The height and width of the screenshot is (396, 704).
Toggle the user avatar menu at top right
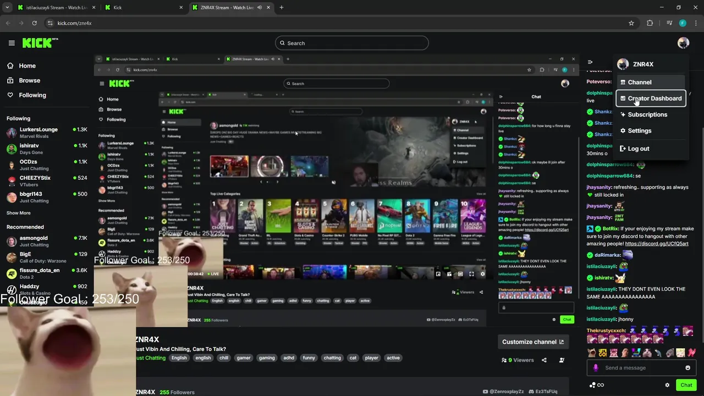(x=683, y=43)
